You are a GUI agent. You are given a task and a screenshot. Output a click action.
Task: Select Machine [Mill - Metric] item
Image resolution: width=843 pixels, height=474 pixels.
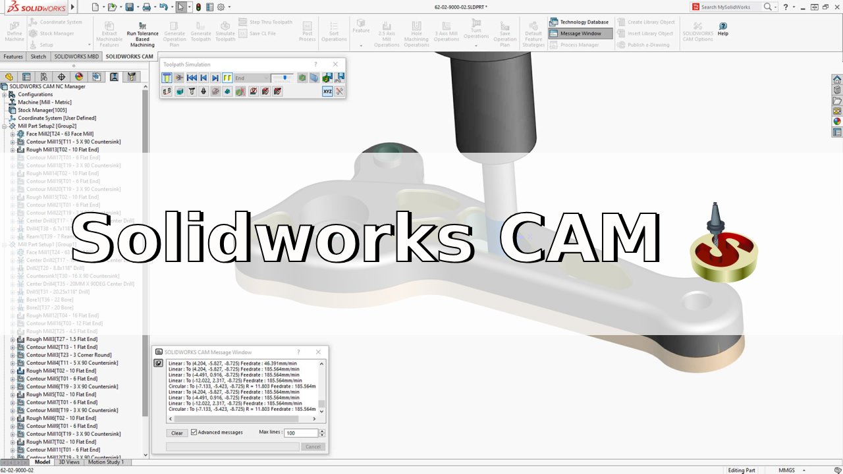coord(45,102)
